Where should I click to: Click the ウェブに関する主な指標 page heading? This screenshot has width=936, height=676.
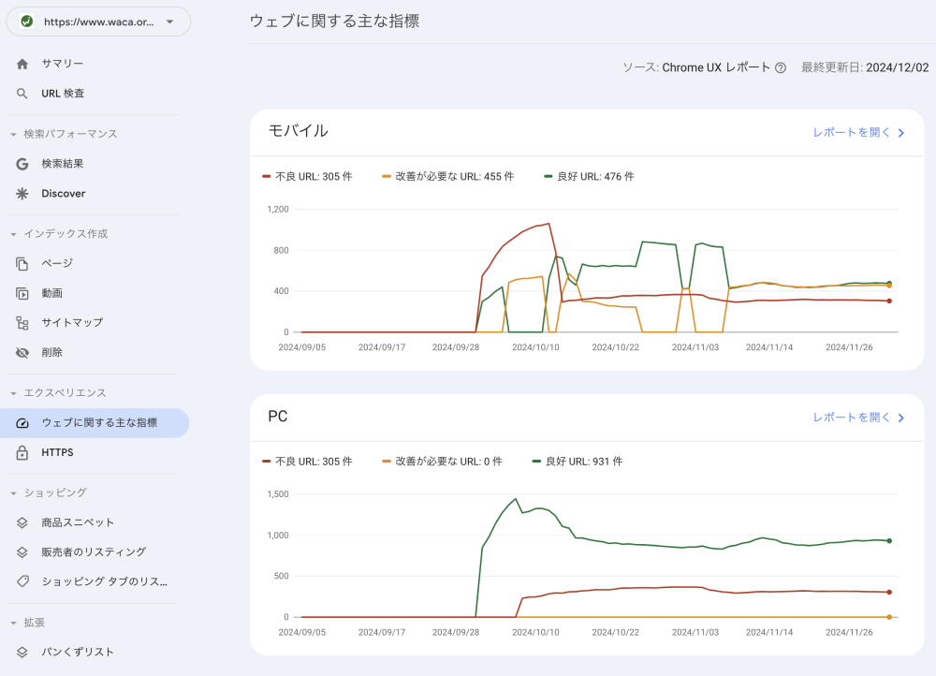[334, 21]
